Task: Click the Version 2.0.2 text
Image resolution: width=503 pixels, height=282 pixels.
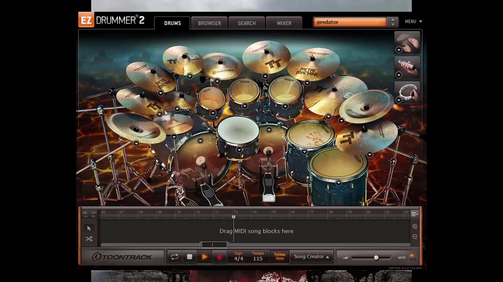Action: point(405,268)
